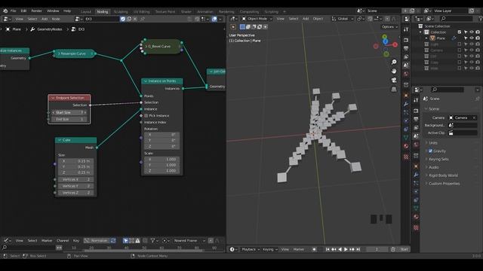The width and height of the screenshot is (483, 271).
Task: Click the outliner filter funnel icon
Action: 481,19
